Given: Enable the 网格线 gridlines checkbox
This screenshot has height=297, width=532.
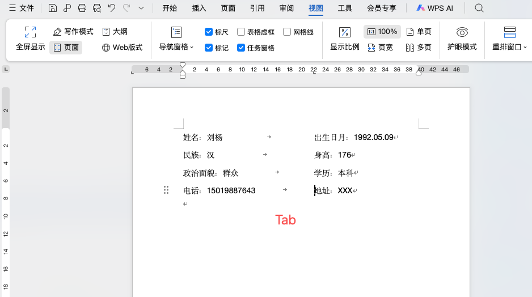Looking at the screenshot, I should 287,32.
